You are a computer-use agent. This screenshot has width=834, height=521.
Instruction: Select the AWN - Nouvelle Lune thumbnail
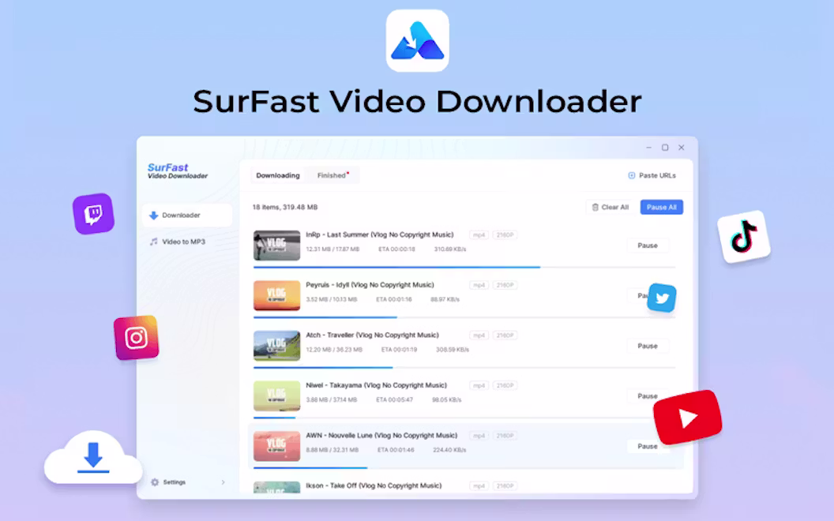276,446
